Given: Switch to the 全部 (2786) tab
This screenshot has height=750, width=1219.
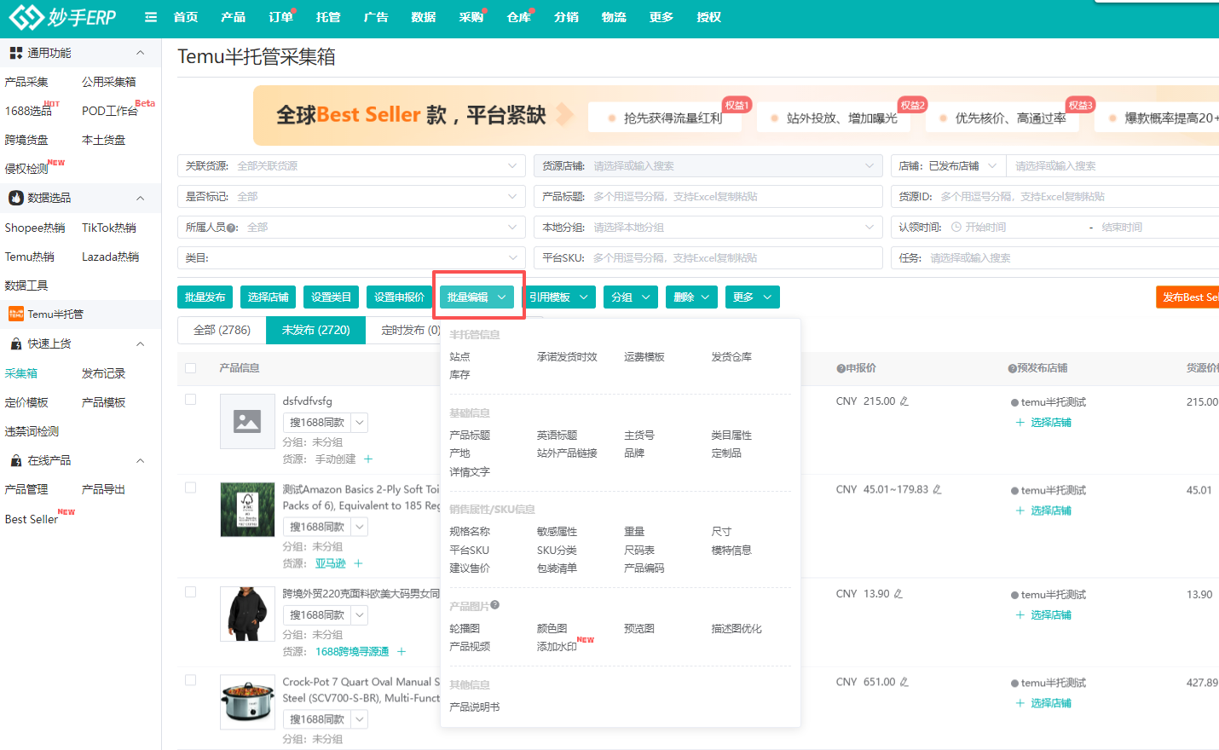Looking at the screenshot, I should (222, 330).
